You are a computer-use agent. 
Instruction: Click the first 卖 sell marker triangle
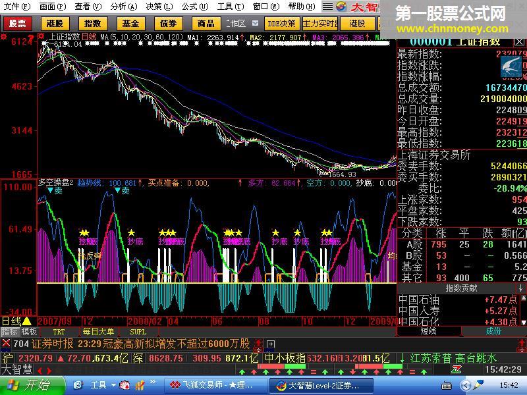pos(51,190)
